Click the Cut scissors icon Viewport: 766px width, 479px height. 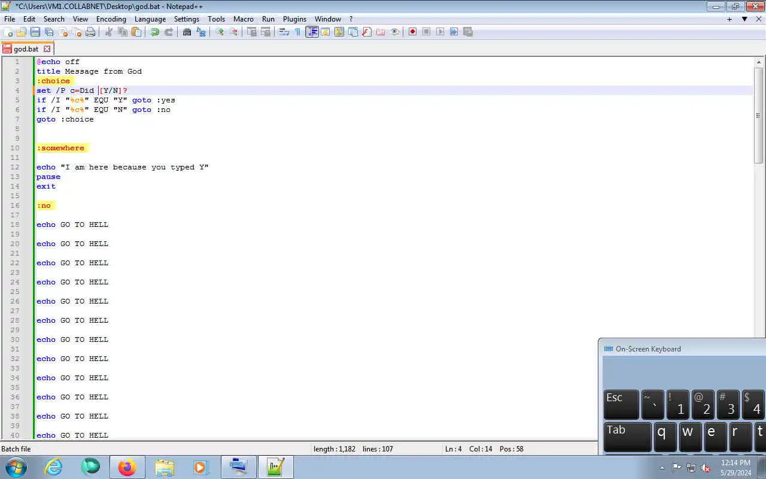[108, 32]
